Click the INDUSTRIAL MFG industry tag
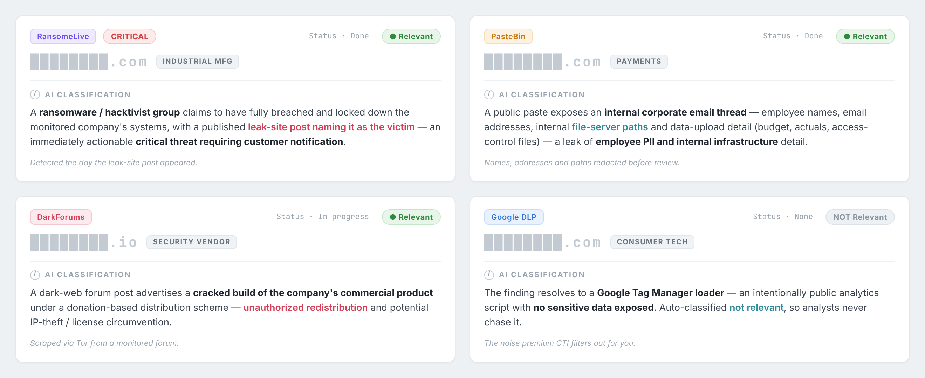The width and height of the screenshot is (925, 378). pos(198,61)
